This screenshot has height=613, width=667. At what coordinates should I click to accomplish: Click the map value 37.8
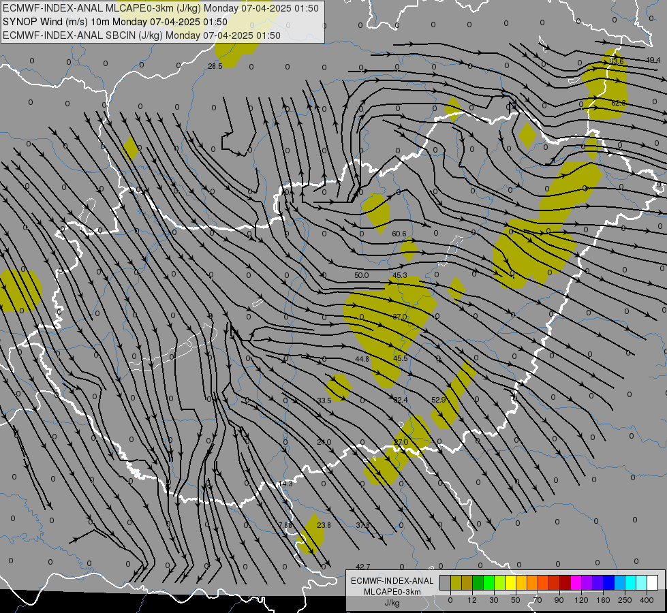point(363,525)
